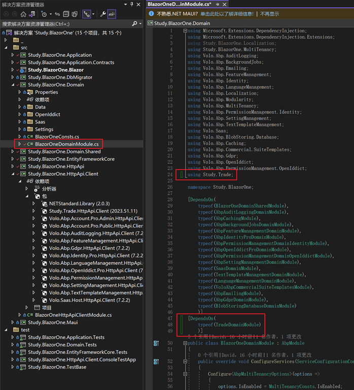Select the BlazorOneDomainModule.cs editor tab
The height and width of the screenshot is (390, 354).
coord(180,4)
